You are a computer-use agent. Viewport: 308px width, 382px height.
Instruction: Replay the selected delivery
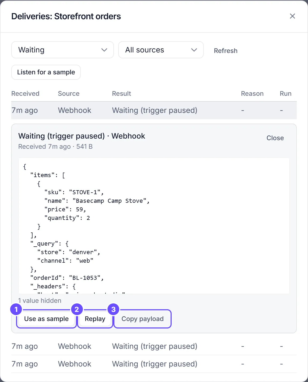(x=95, y=319)
